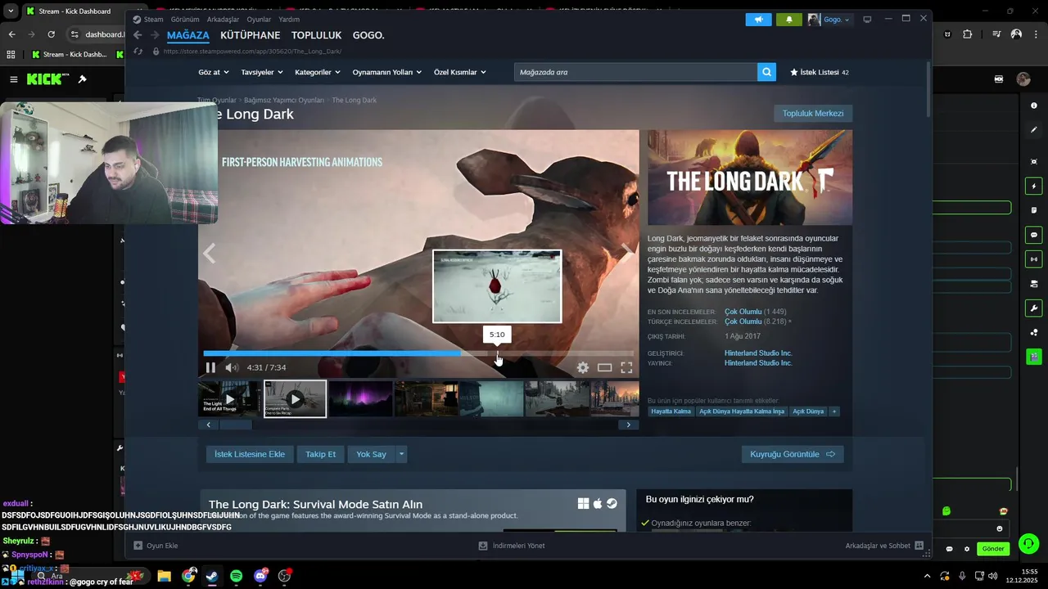Select Açık Dünya tag

808,411
